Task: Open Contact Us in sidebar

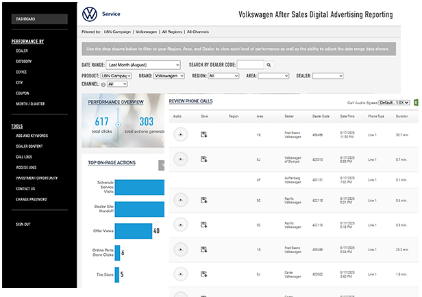Action: [25, 189]
